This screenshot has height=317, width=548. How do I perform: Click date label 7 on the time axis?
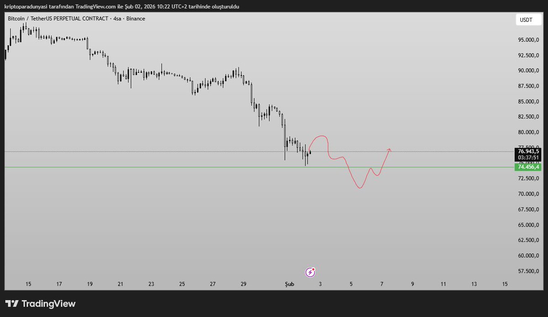[x=382, y=284]
